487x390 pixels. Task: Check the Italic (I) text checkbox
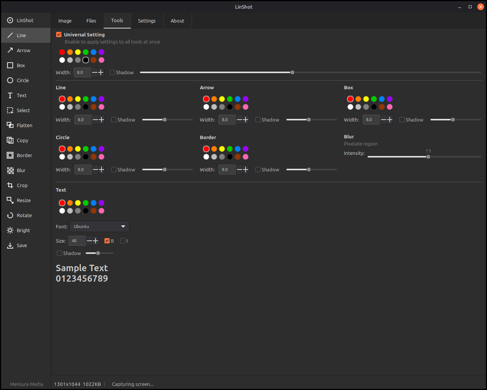click(123, 241)
